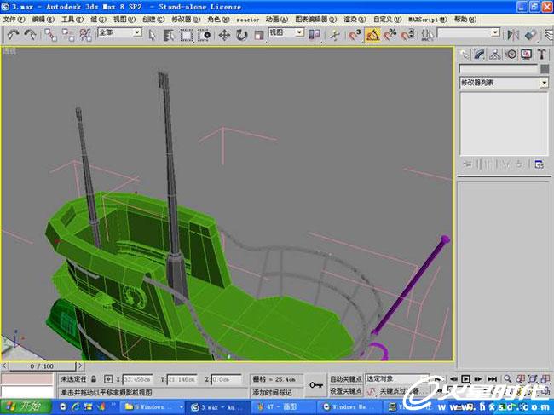
Task: Switch to the Display command panel tab
Action: click(527, 55)
